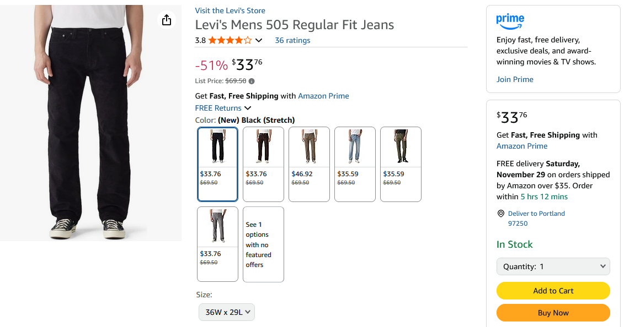Visit the Levi's Store link
624x327 pixels.
pyautogui.click(x=230, y=10)
